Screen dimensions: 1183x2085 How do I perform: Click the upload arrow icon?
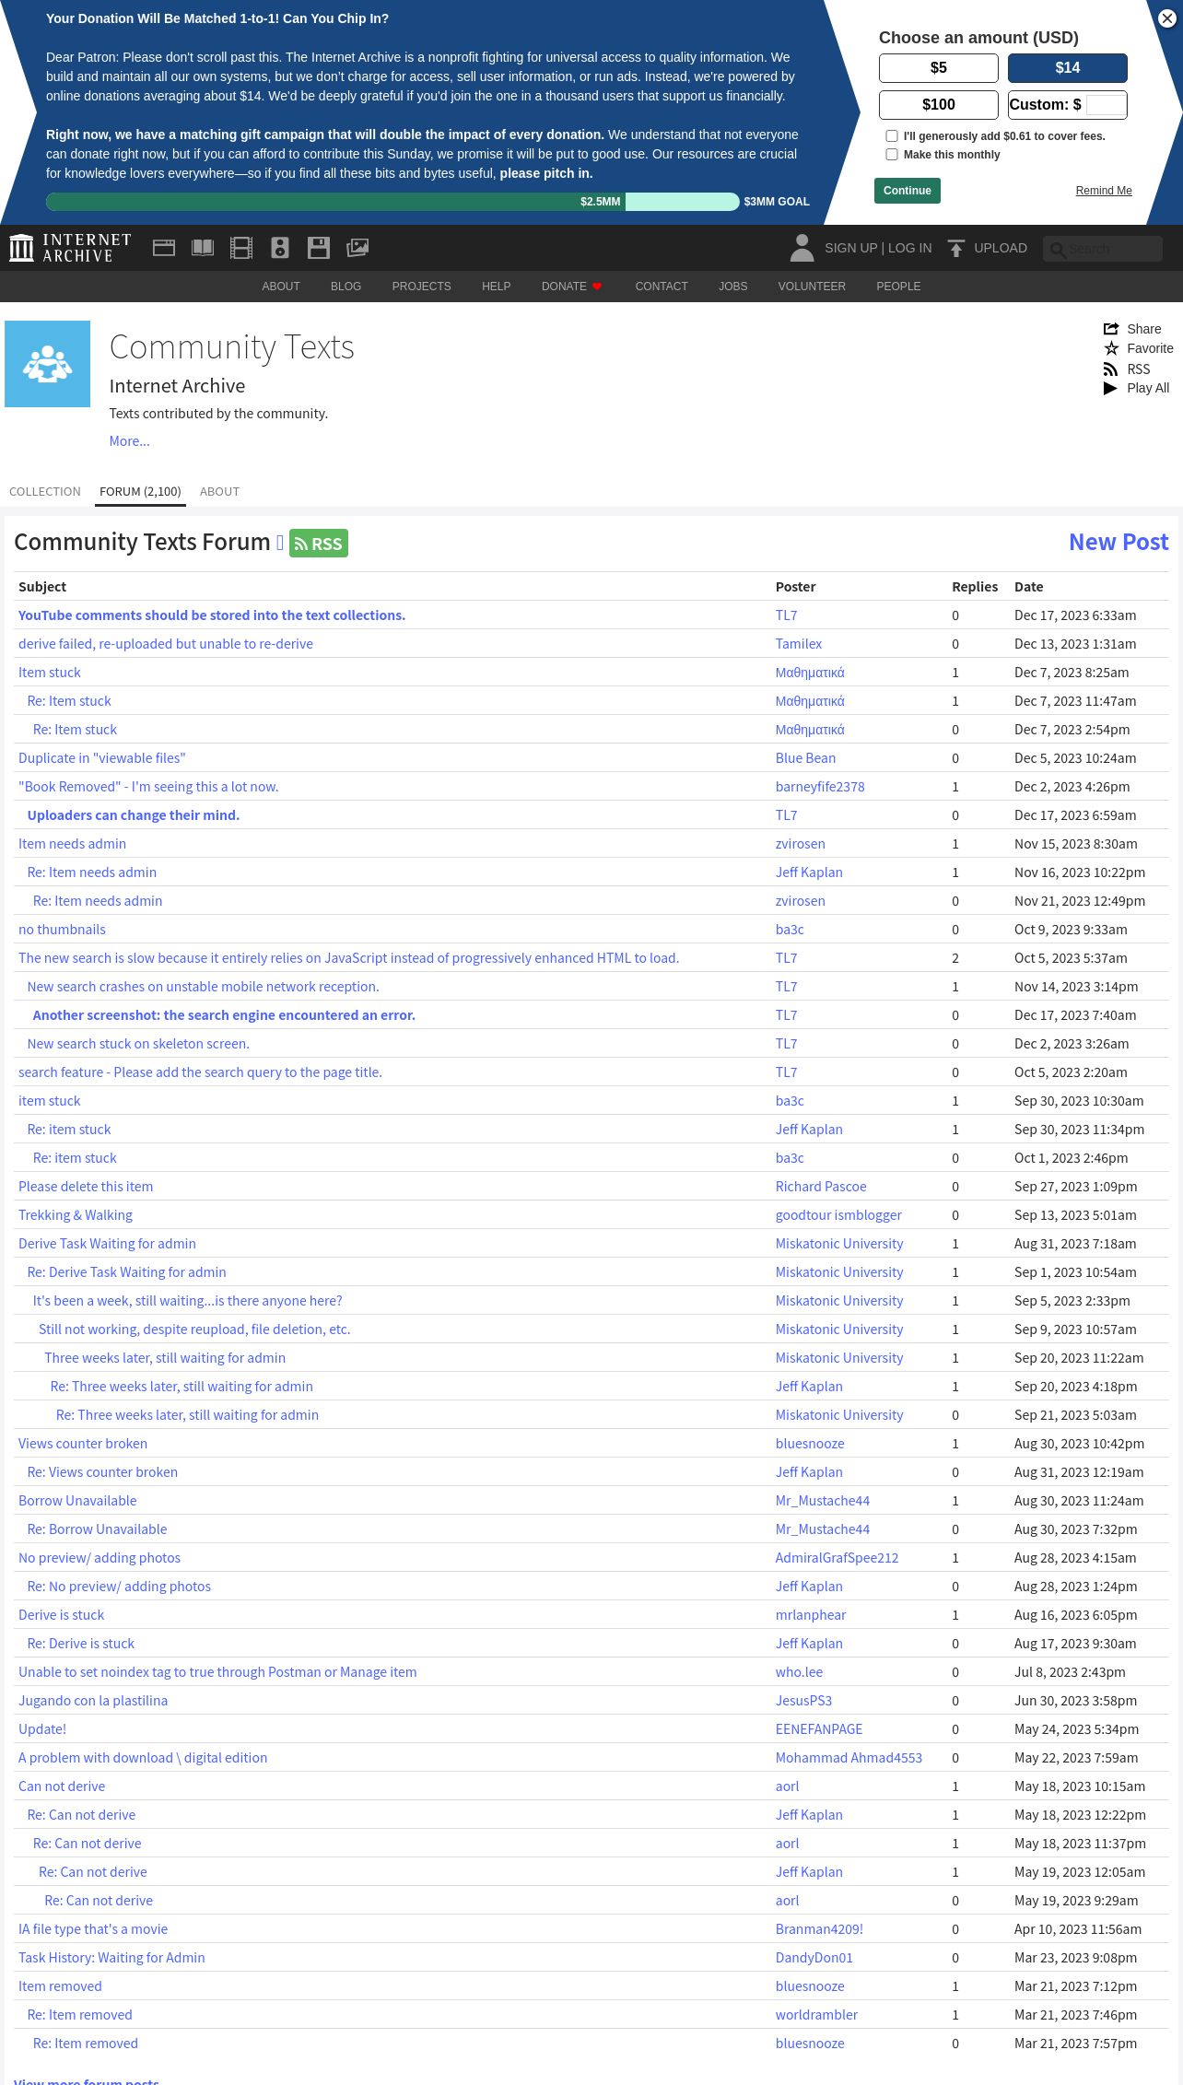coord(956,248)
